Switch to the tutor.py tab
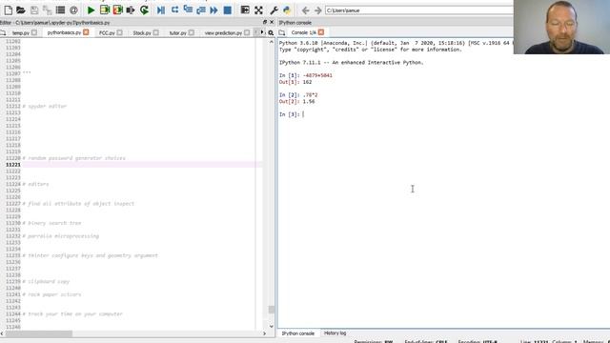This screenshot has width=610, height=343. coord(178,33)
